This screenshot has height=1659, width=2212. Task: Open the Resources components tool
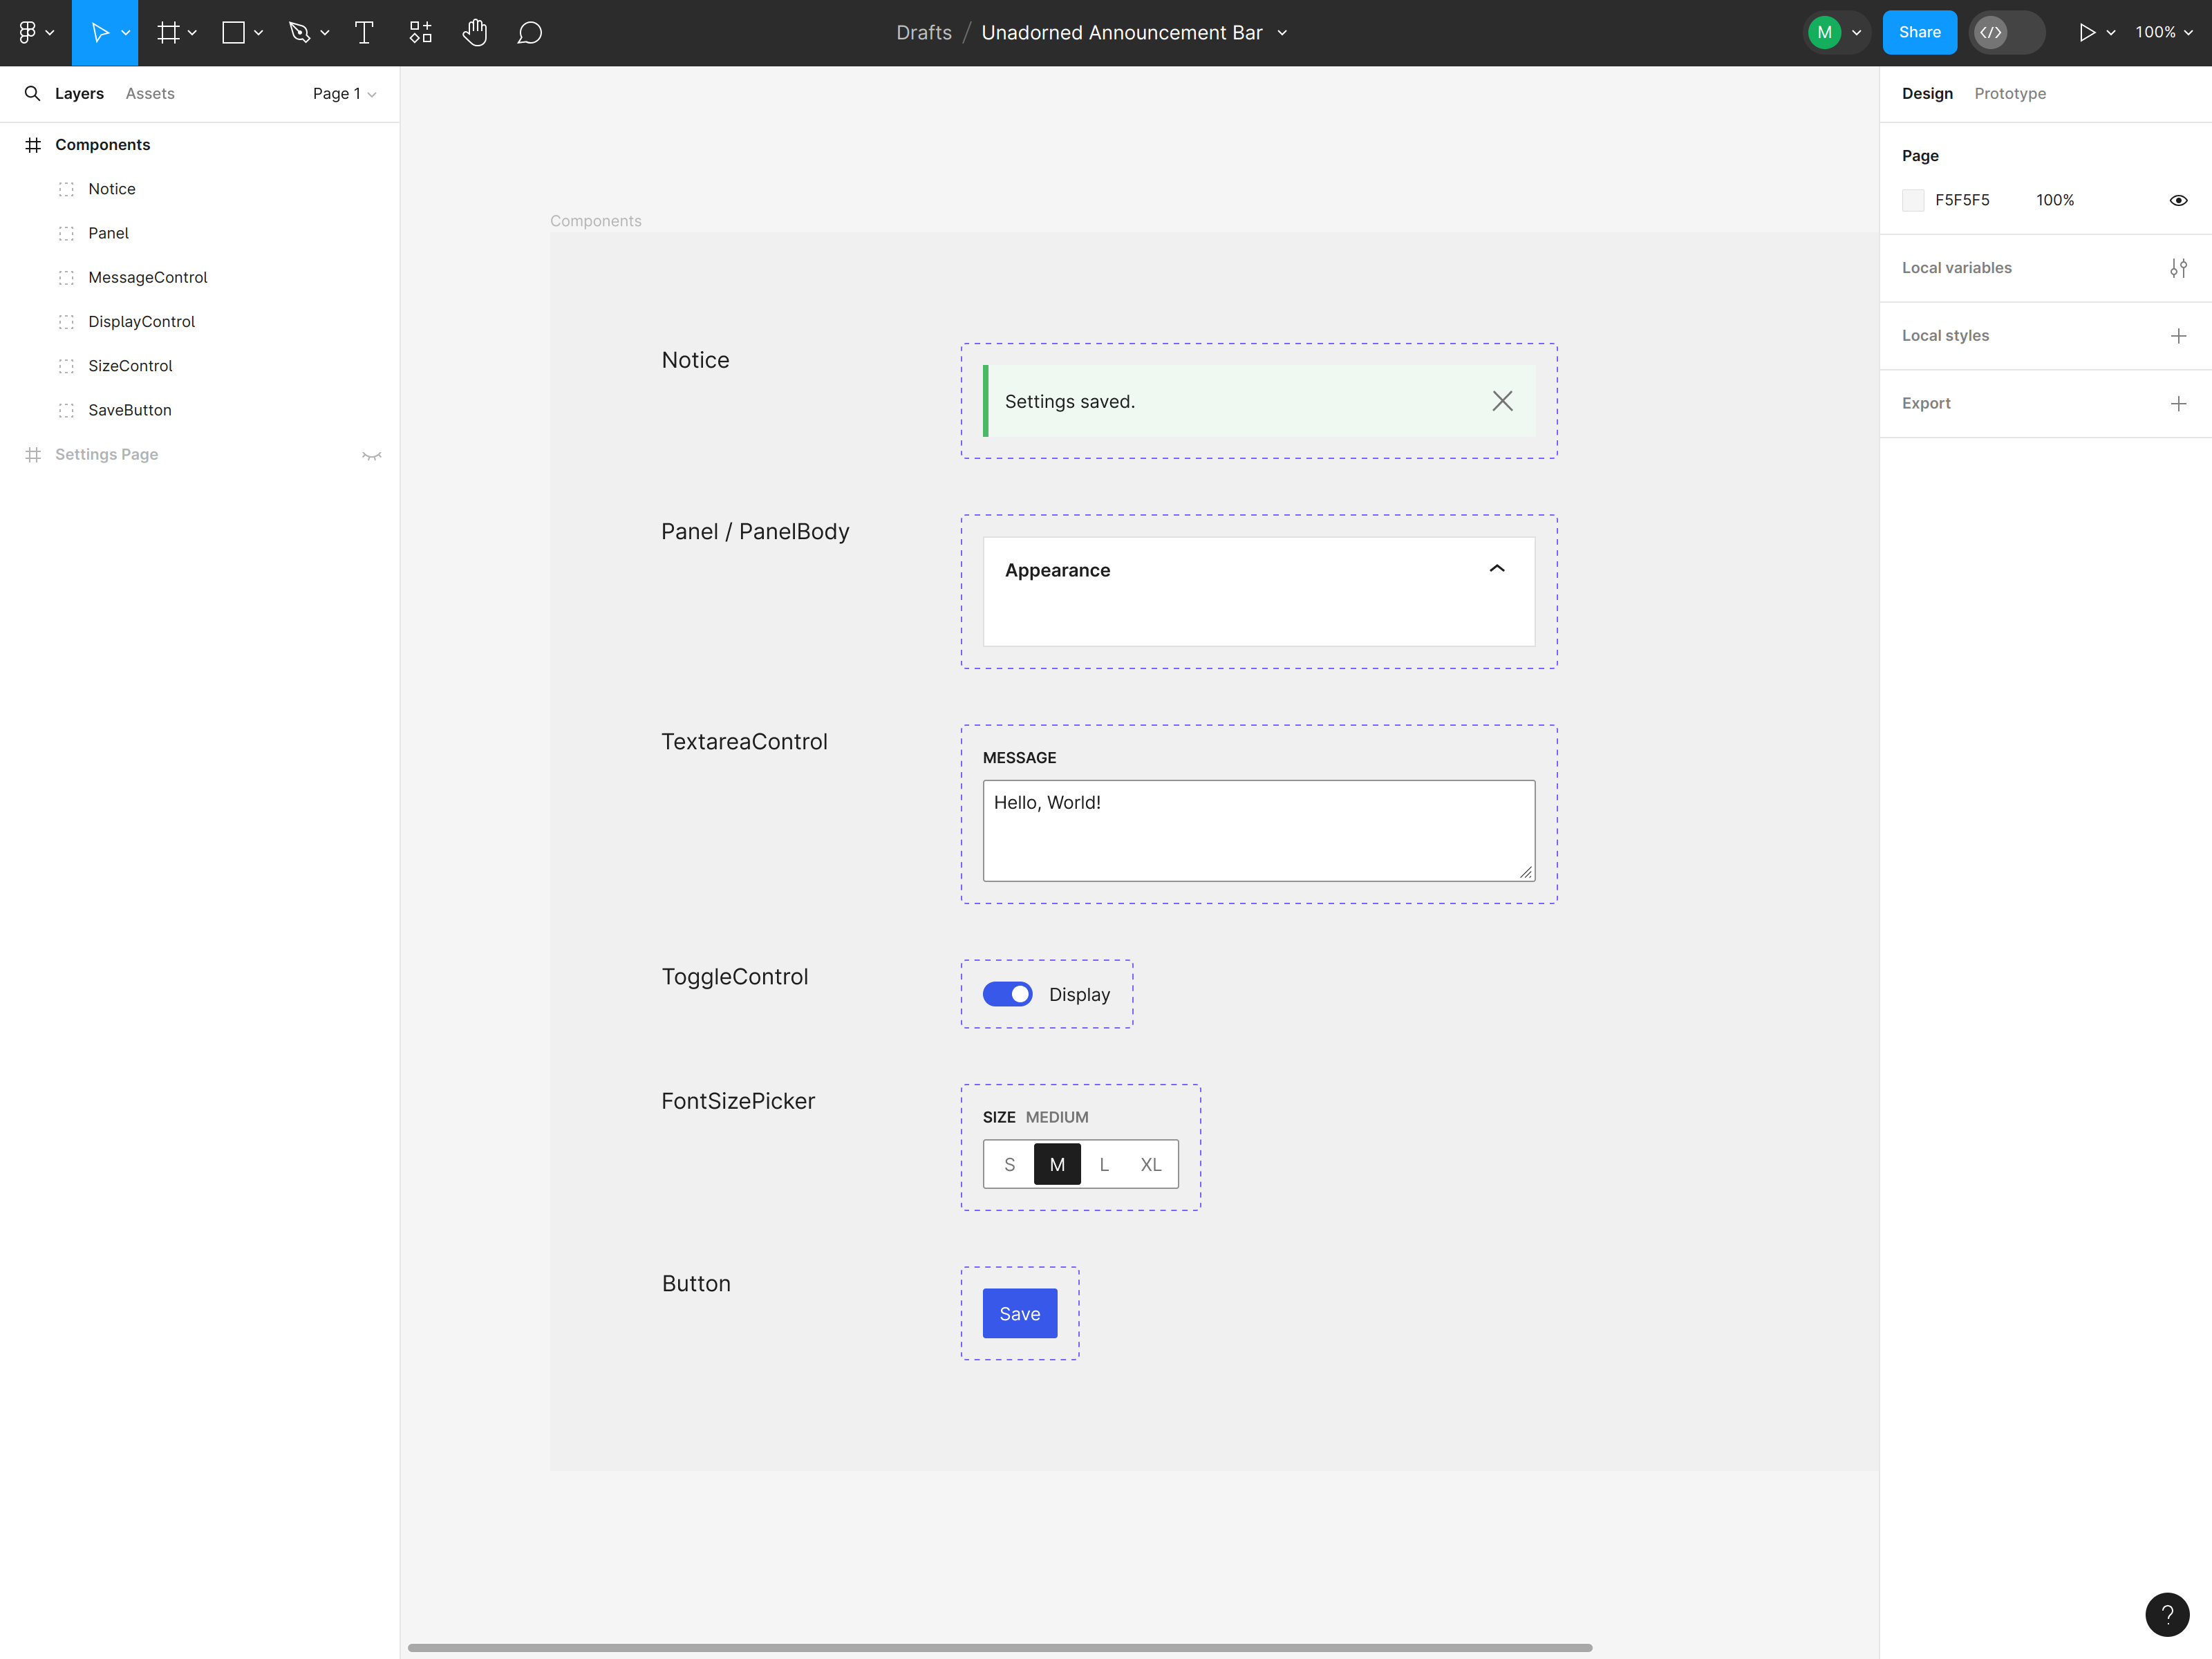421,33
